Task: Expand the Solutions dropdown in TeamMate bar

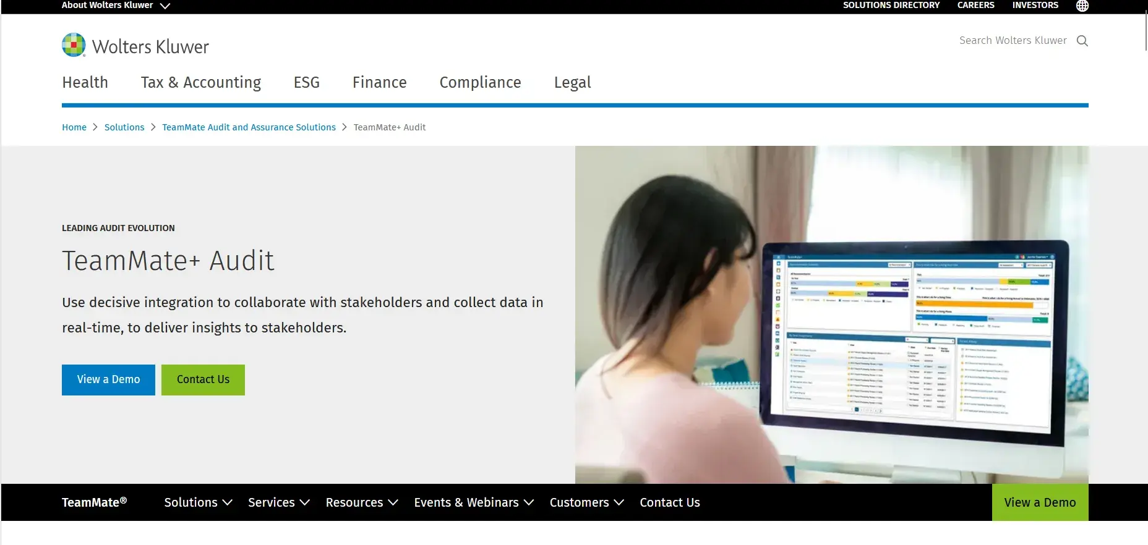Action: coord(198,502)
